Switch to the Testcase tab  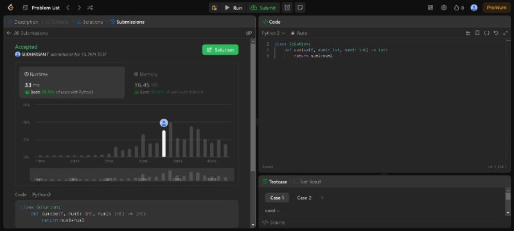[x=275, y=182]
